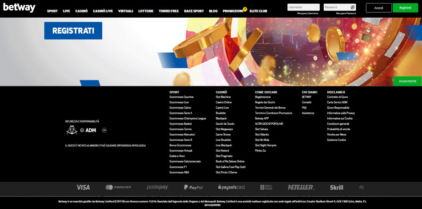Open the Registrazione footer link
The image size is (422, 209).
pyautogui.click(x=263, y=97)
